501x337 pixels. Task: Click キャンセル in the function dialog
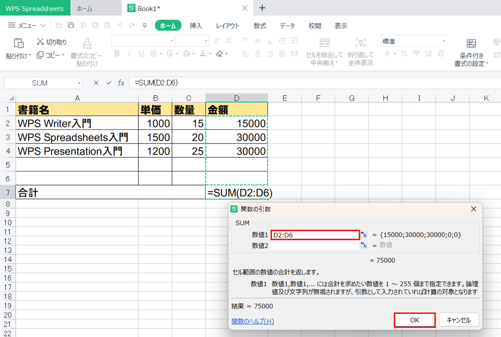[459, 320]
